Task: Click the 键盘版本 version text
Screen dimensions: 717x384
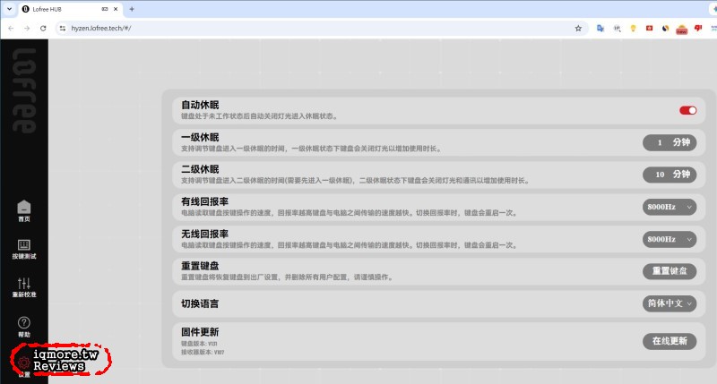Action: [199, 344]
